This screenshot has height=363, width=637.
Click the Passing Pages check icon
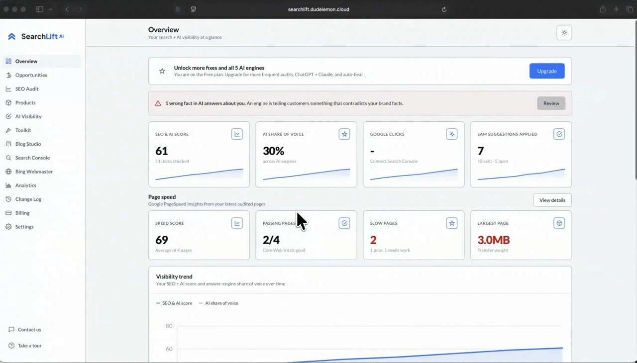coord(344,223)
